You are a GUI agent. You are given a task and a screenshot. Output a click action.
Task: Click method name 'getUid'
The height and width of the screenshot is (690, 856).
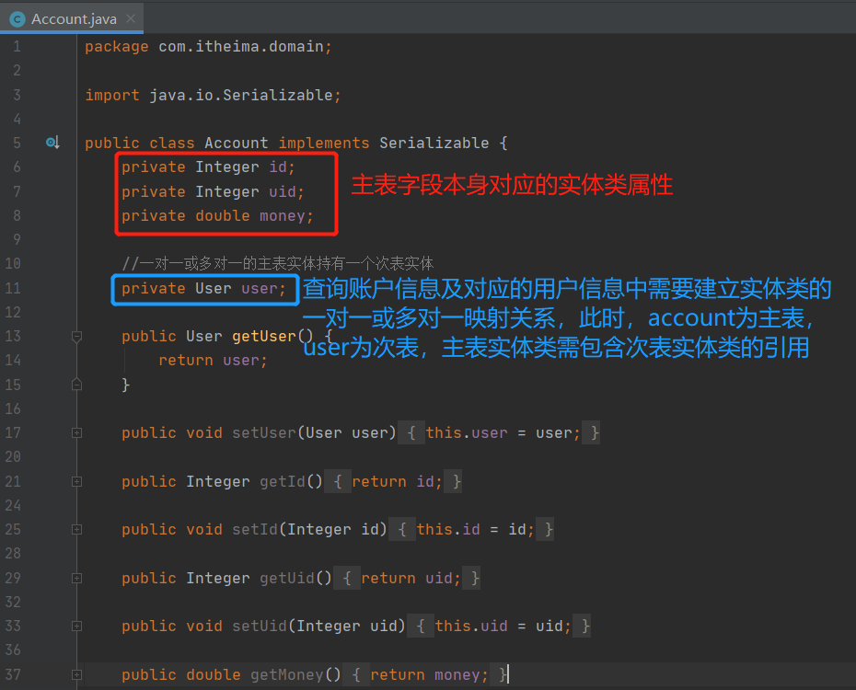(x=286, y=578)
